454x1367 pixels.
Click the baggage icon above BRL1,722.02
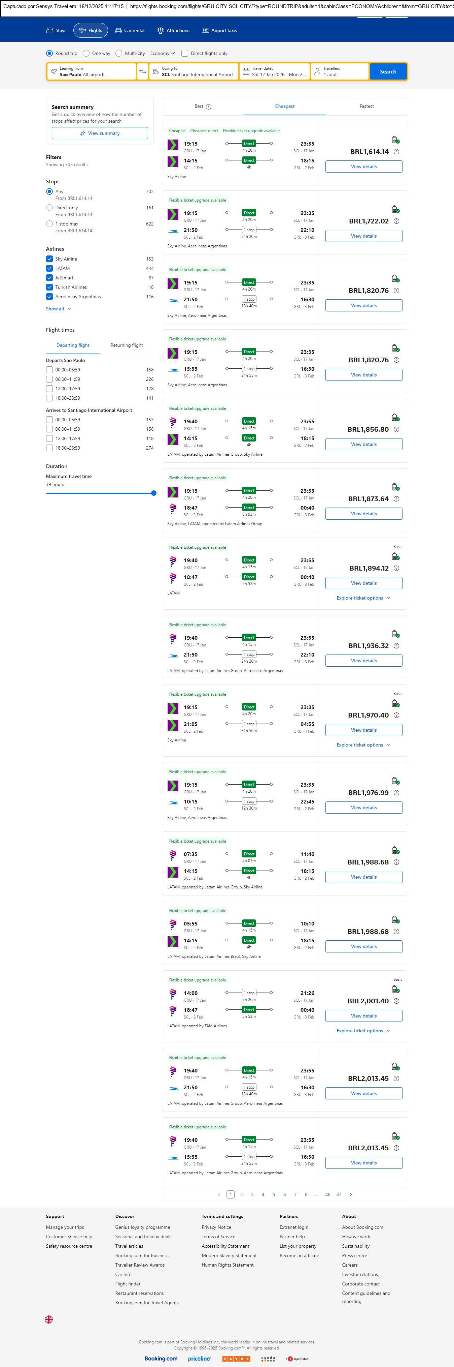[x=395, y=210]
